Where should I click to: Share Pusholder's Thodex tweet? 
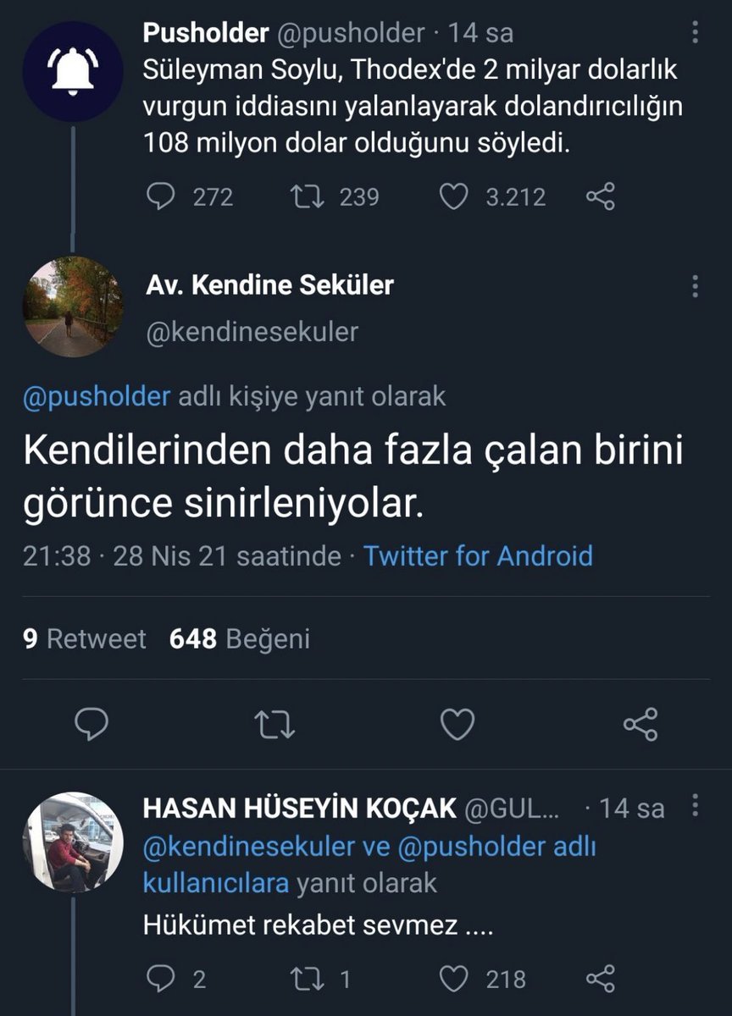(600, 197)
